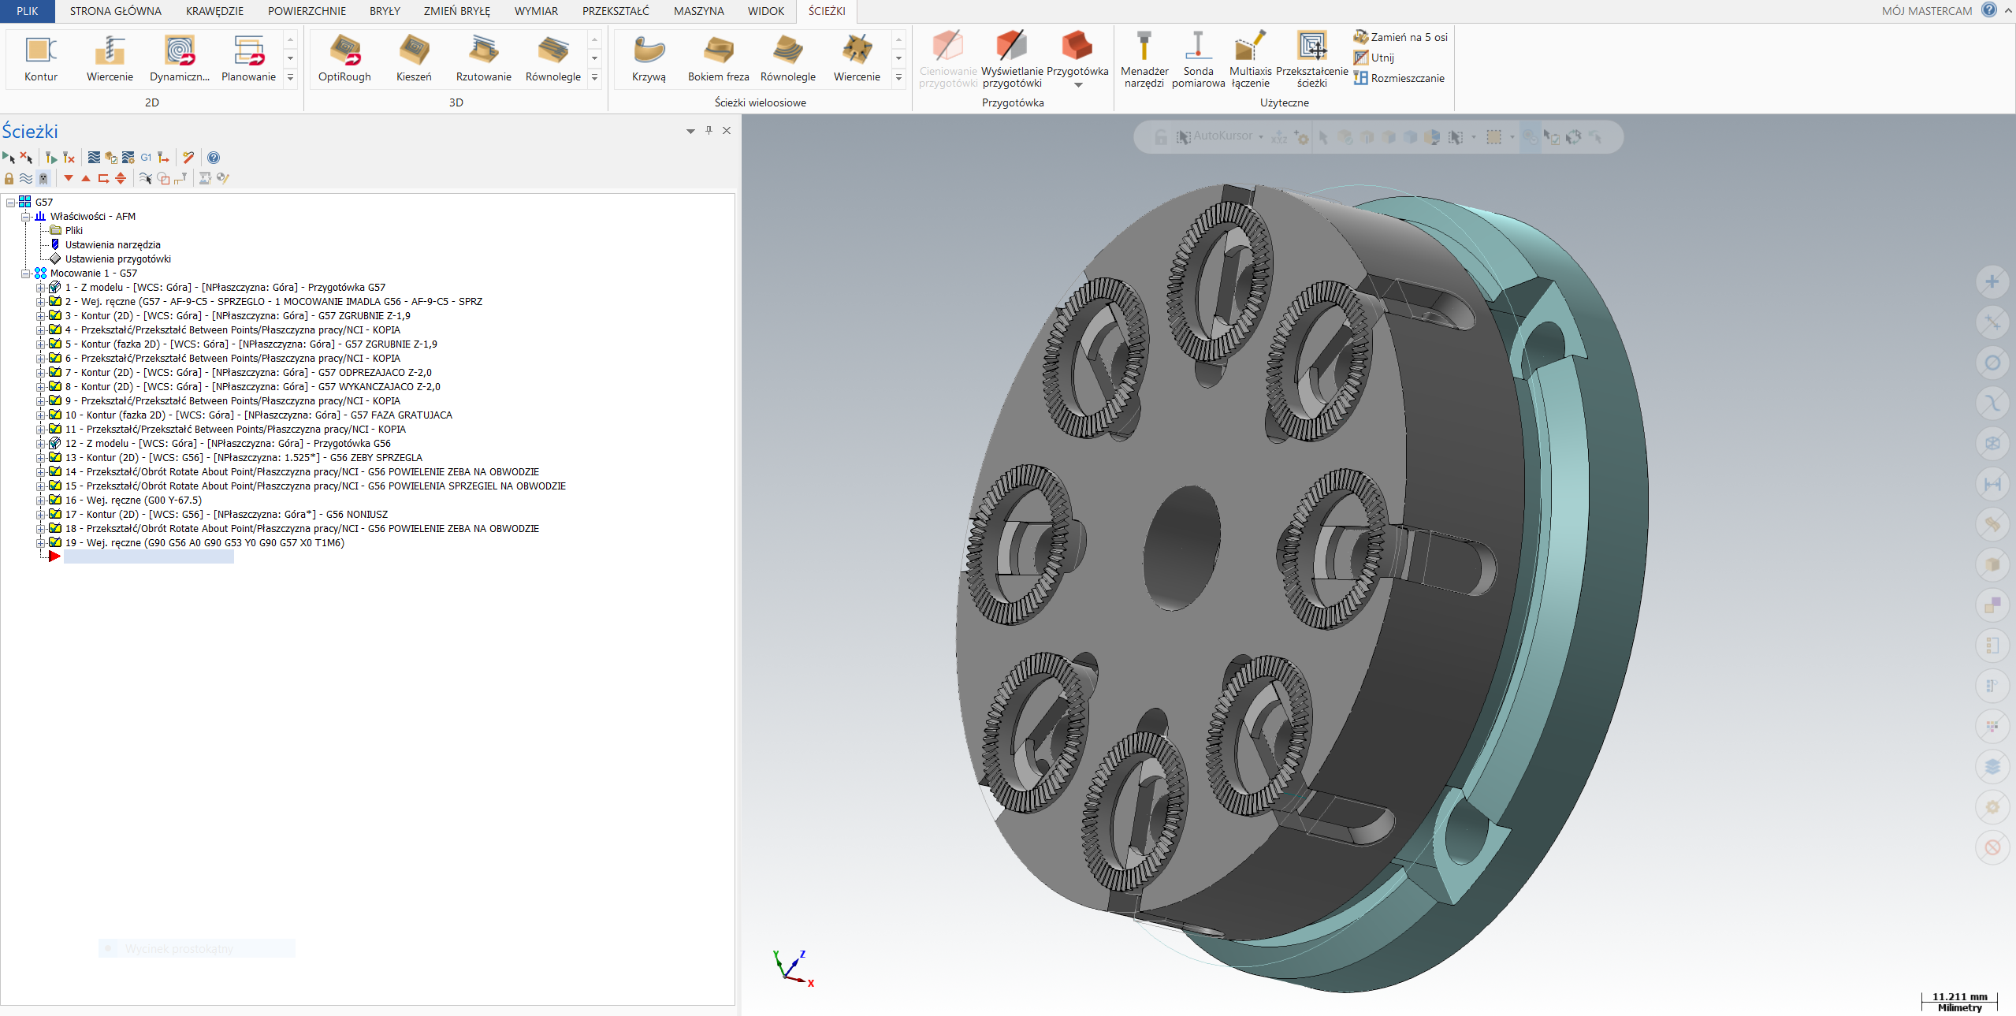2016x1016 pixels.
Task: Click Rozmieszczanie nesting button
Action: point(1400,78)
